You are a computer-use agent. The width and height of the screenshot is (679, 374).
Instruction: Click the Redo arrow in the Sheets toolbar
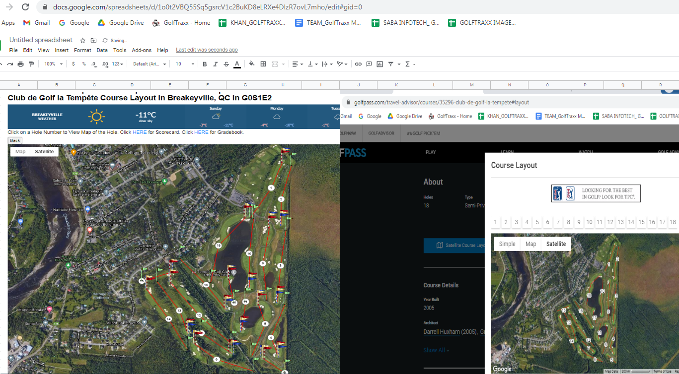pyautogui.click(x=10, y=64)
